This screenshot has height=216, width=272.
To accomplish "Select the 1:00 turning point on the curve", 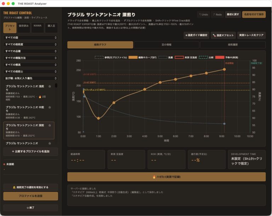I will coord(98,118).
